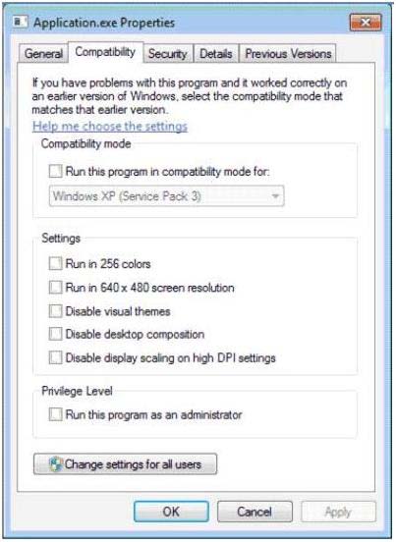Image resolution: width=396 pixels, height=542 pixels.
Task: Confirm with the OK button
Action: tap(171, 512)
